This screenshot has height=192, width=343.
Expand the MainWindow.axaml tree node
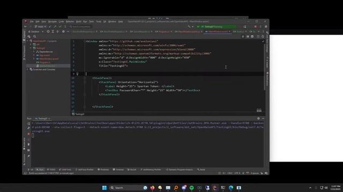tap(34, 59)
